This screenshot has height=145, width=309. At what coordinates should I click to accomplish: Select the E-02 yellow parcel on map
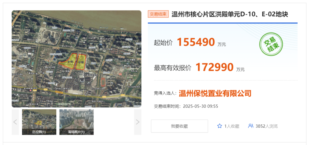click(81, 61)
